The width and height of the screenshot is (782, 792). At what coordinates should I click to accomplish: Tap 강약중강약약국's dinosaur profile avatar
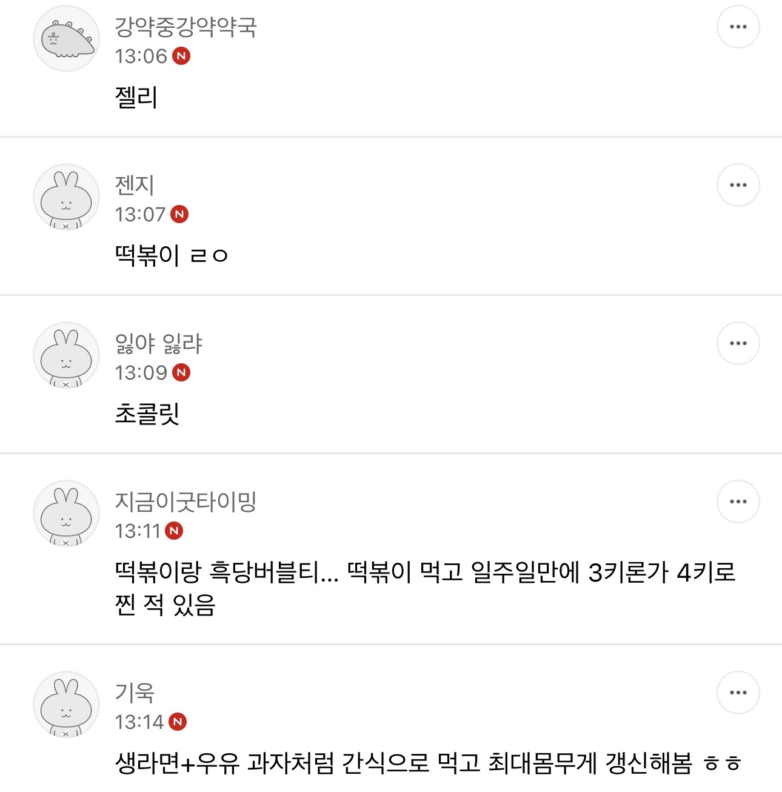click(x=66, y=39)
